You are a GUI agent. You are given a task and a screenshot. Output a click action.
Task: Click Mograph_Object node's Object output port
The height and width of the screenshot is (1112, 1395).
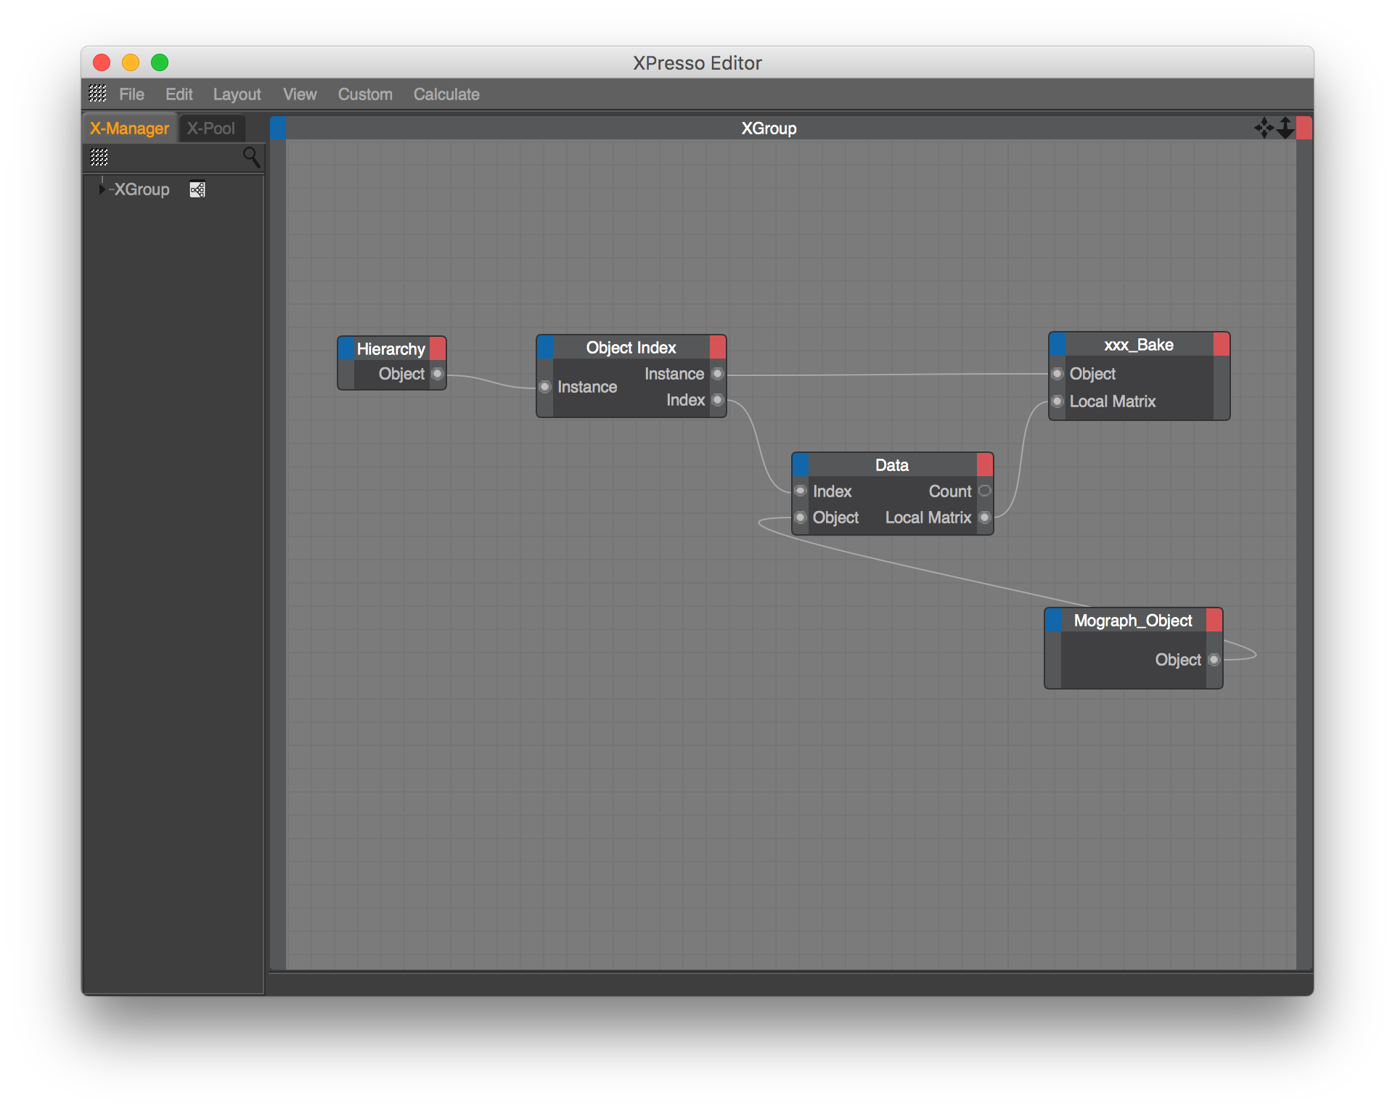point(1214,660)
